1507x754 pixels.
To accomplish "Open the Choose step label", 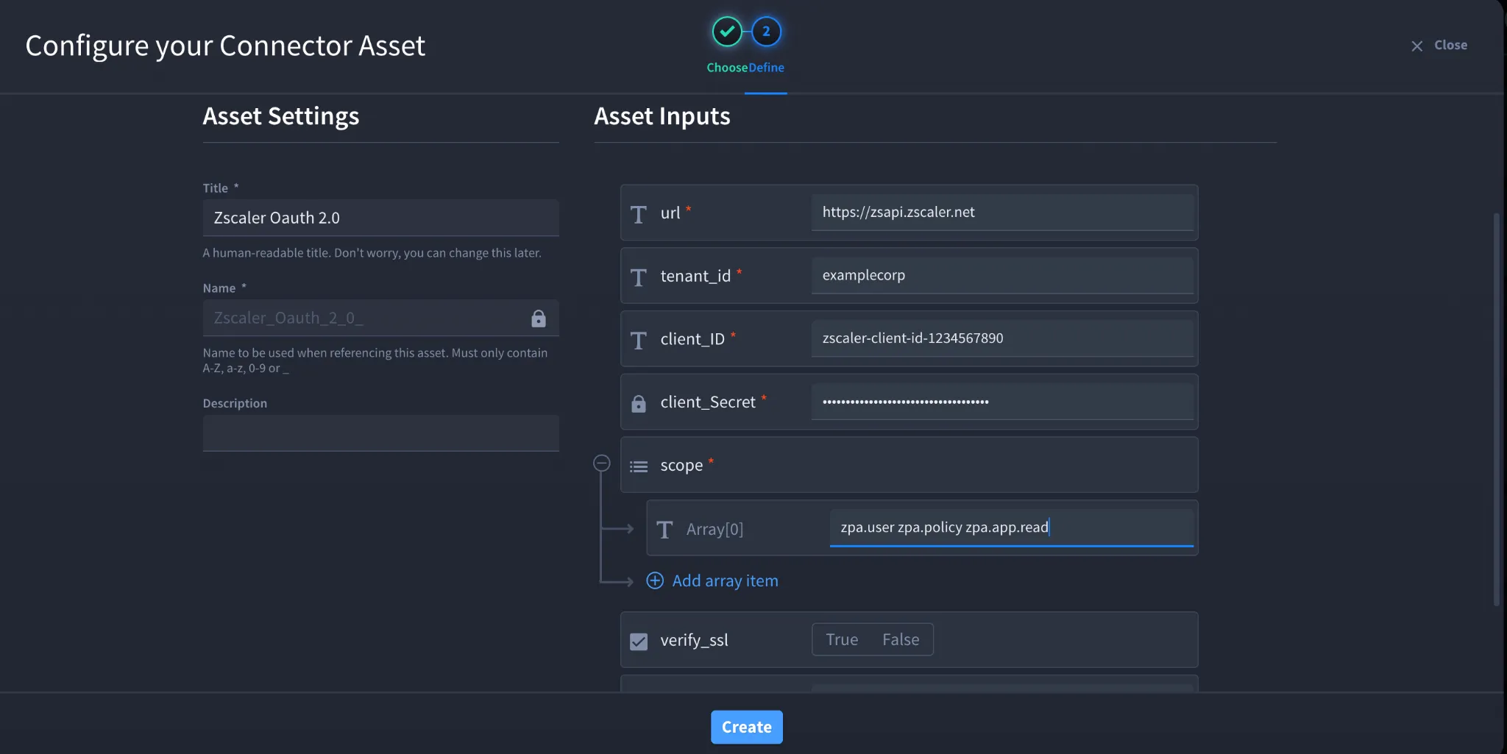I will click(x=727, y=68).
